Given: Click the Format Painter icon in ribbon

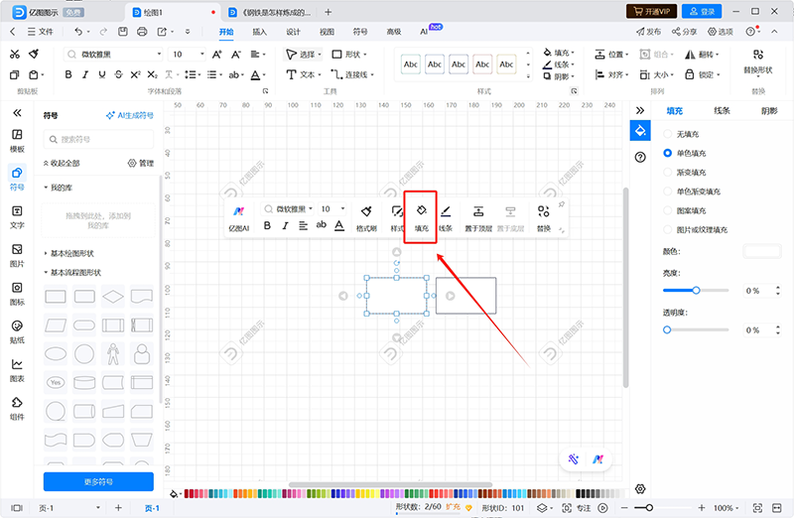Looking at the screenshot, I should coord(34,54).
